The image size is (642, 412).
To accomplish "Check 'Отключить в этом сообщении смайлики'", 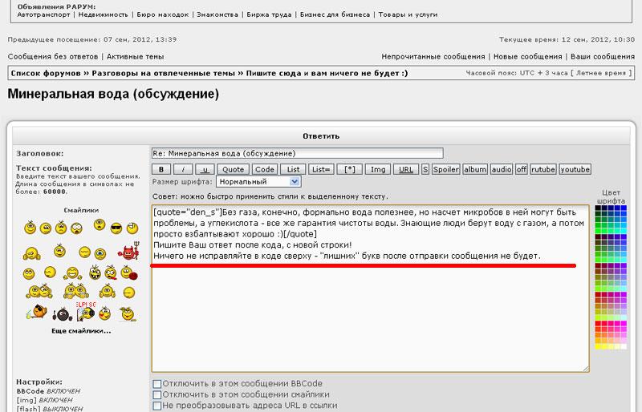I will 157,394.
